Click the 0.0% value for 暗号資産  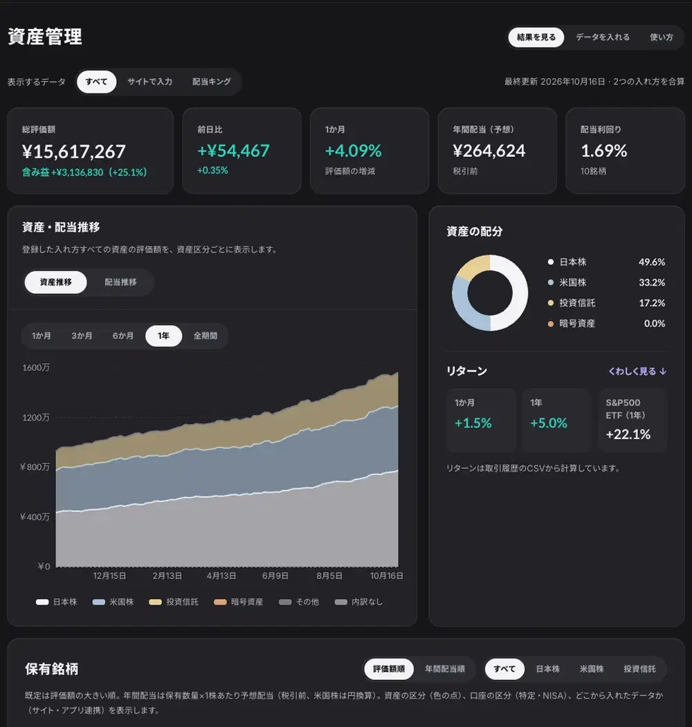(655, 324)
